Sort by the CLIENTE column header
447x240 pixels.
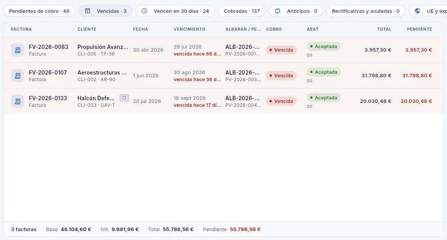coord(87,29)
